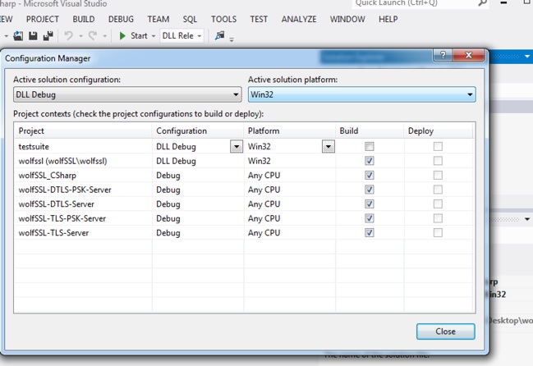Select the testsuite project row

[x=244, y=146]
